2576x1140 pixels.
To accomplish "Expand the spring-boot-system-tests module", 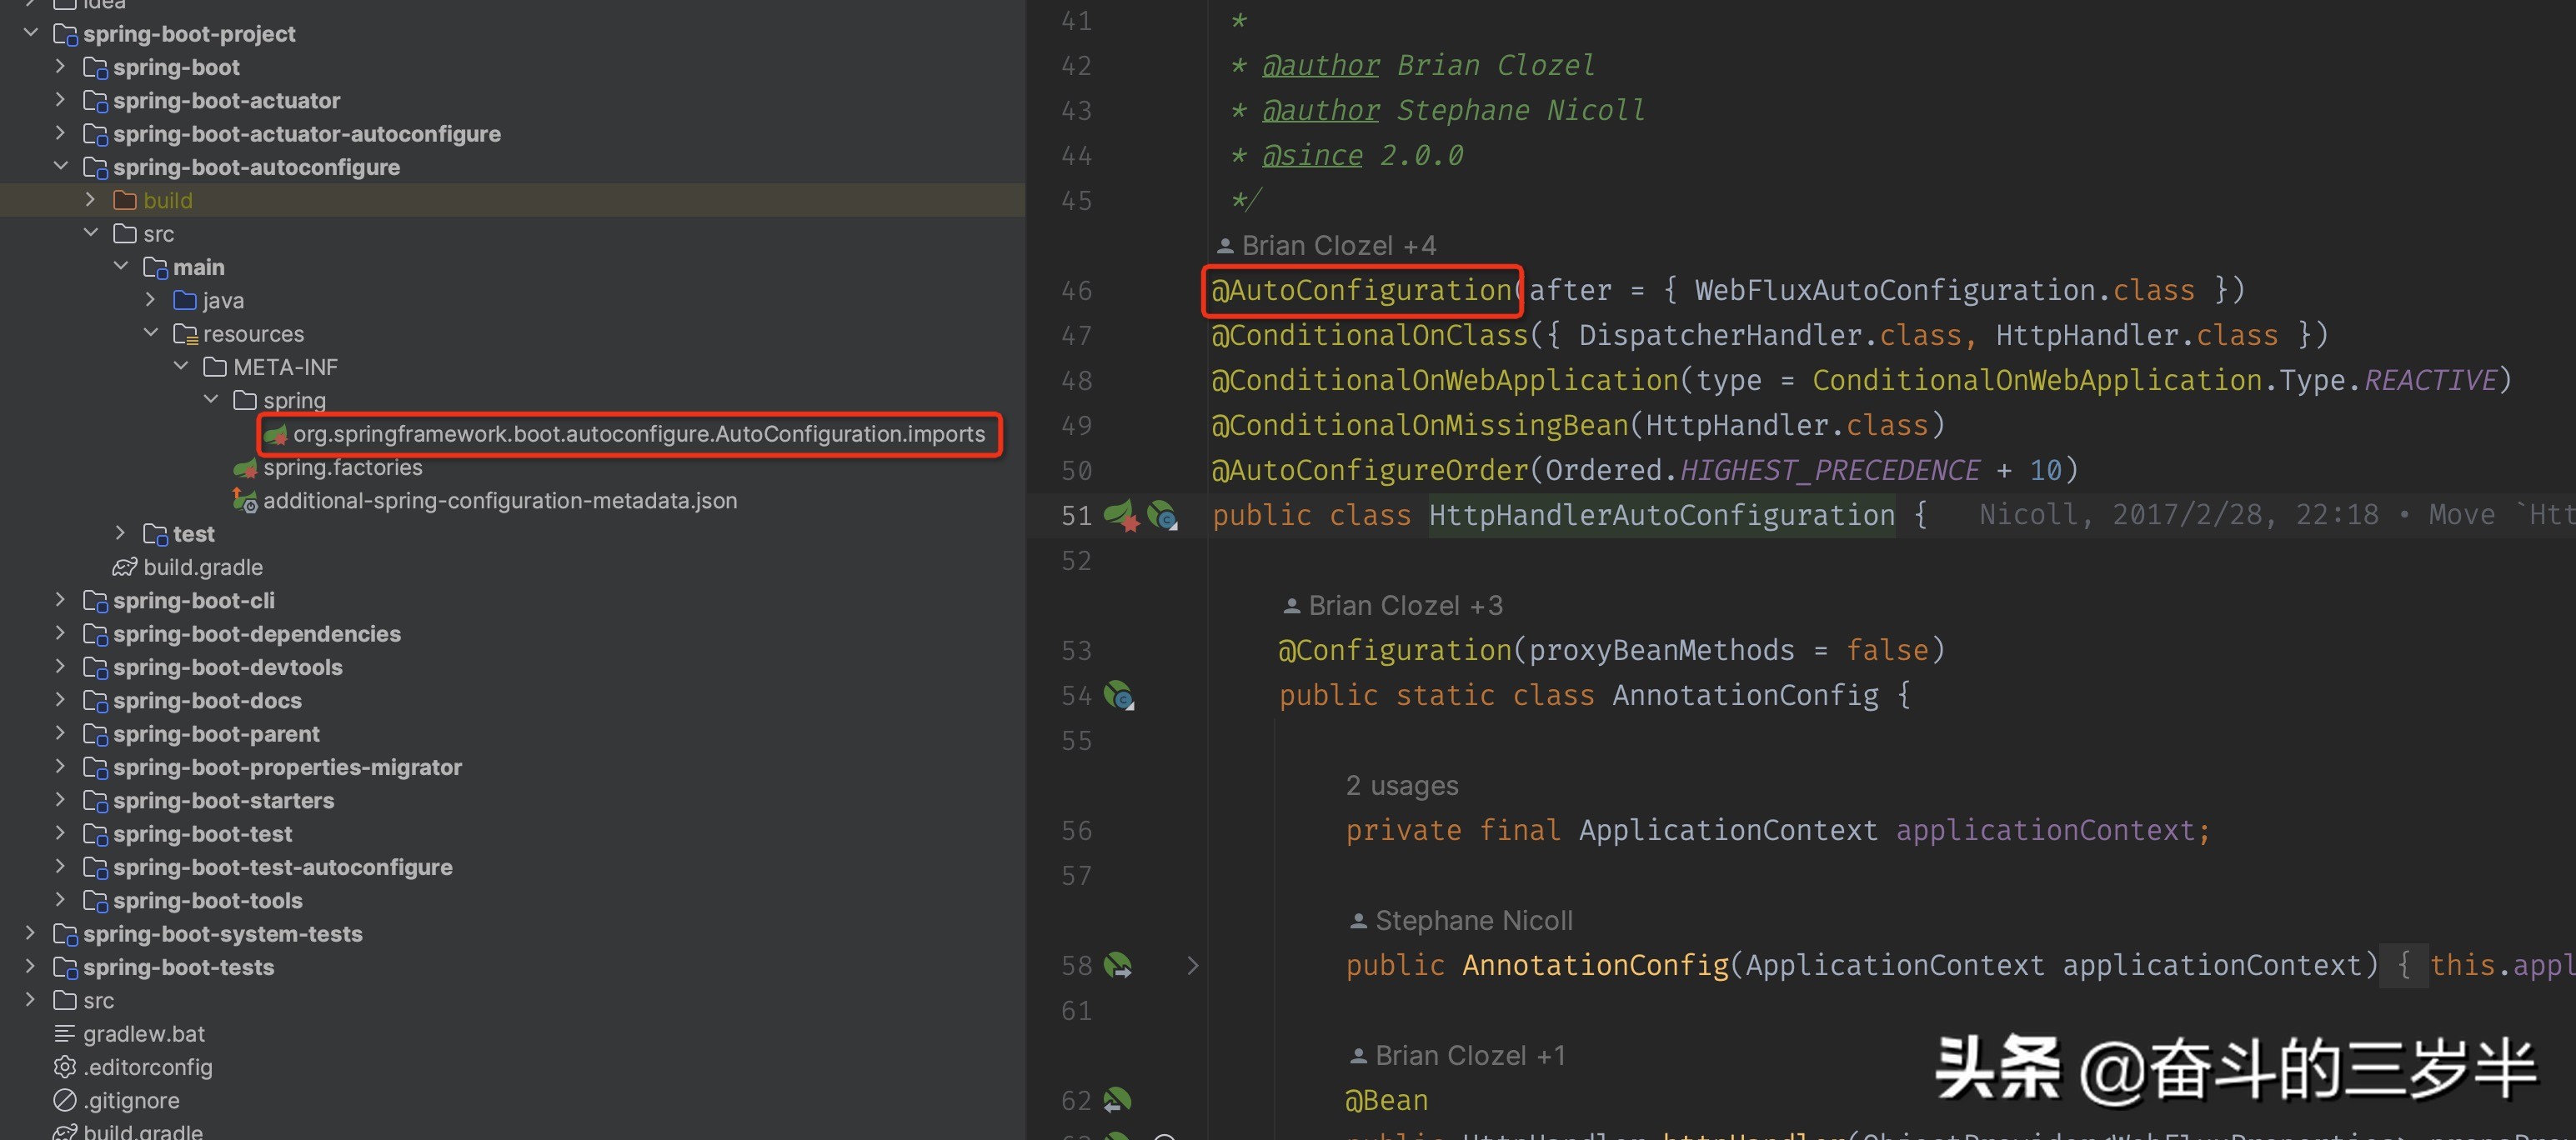I will 30,933.
